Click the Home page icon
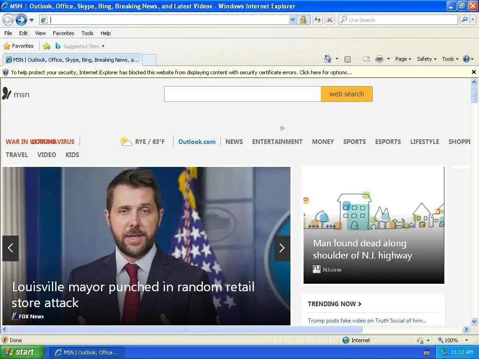 [x=328, y=58]
